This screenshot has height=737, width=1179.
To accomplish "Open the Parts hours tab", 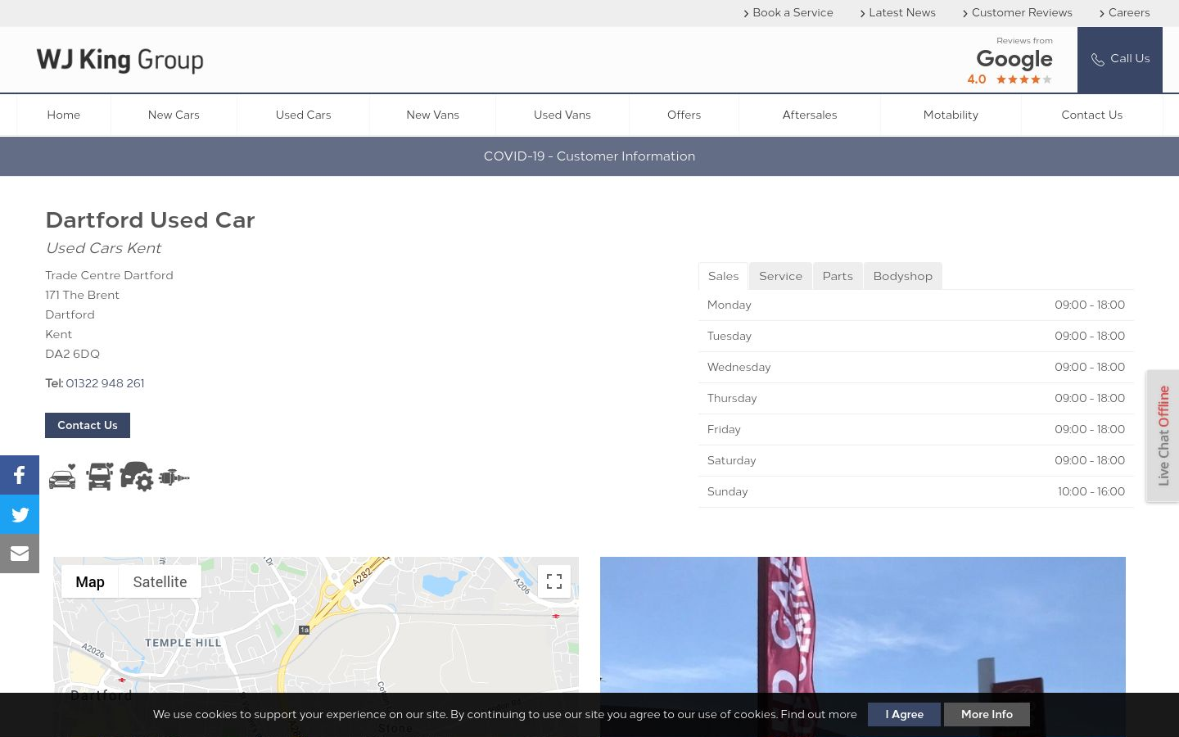I will coord(838,276).
